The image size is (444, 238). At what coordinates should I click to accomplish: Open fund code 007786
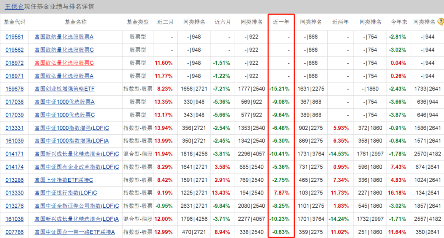(x=14, y=232)
